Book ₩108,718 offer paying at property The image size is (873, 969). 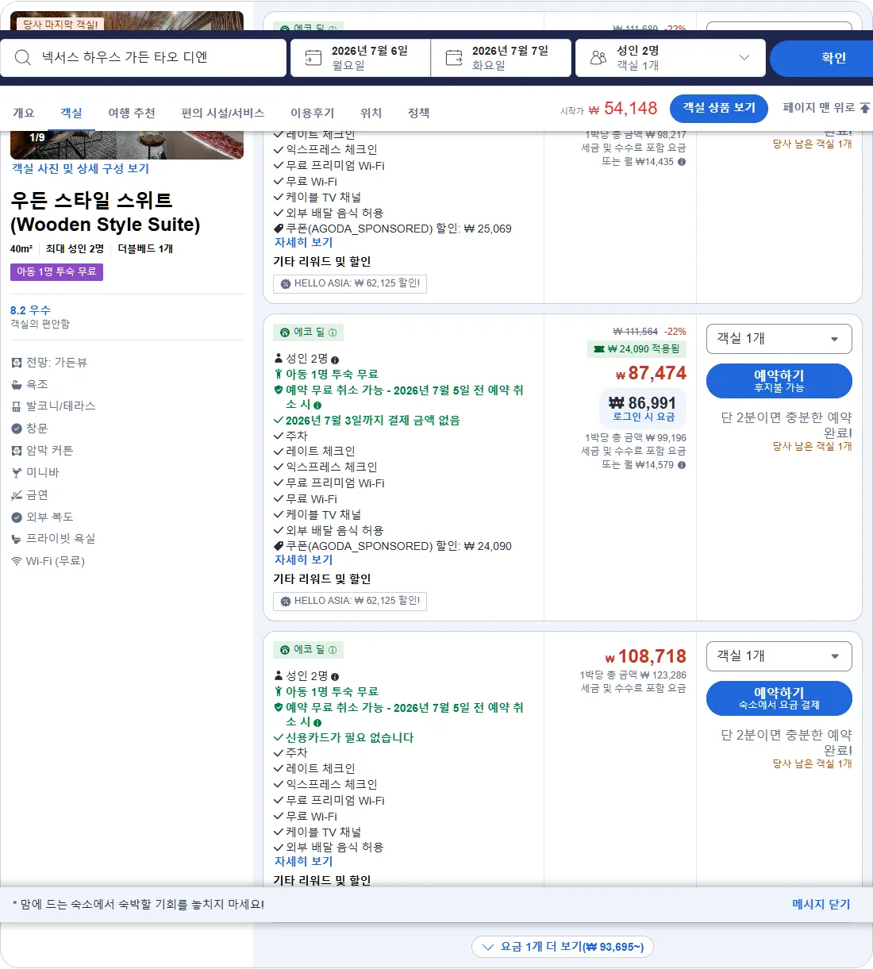coord(779,698)
